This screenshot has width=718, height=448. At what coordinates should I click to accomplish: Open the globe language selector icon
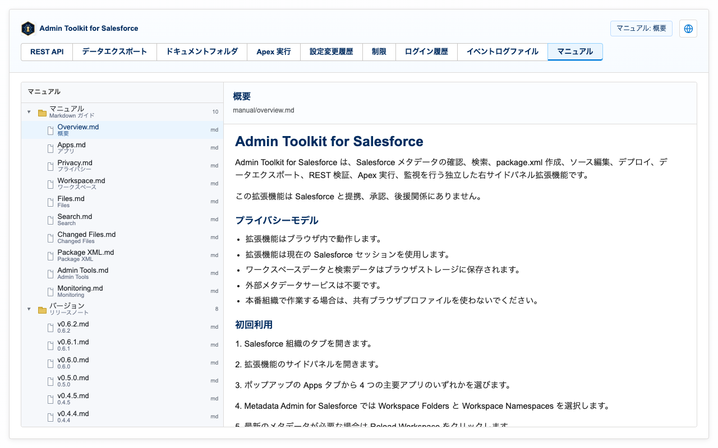coord(688,29)
